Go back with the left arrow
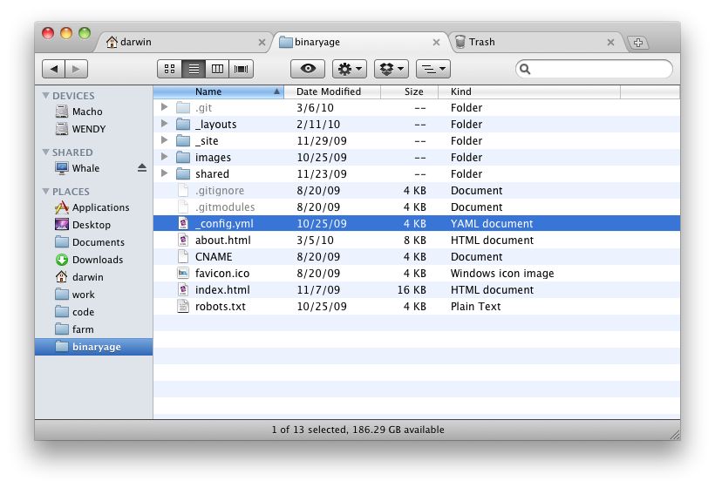 coord(54,69)
